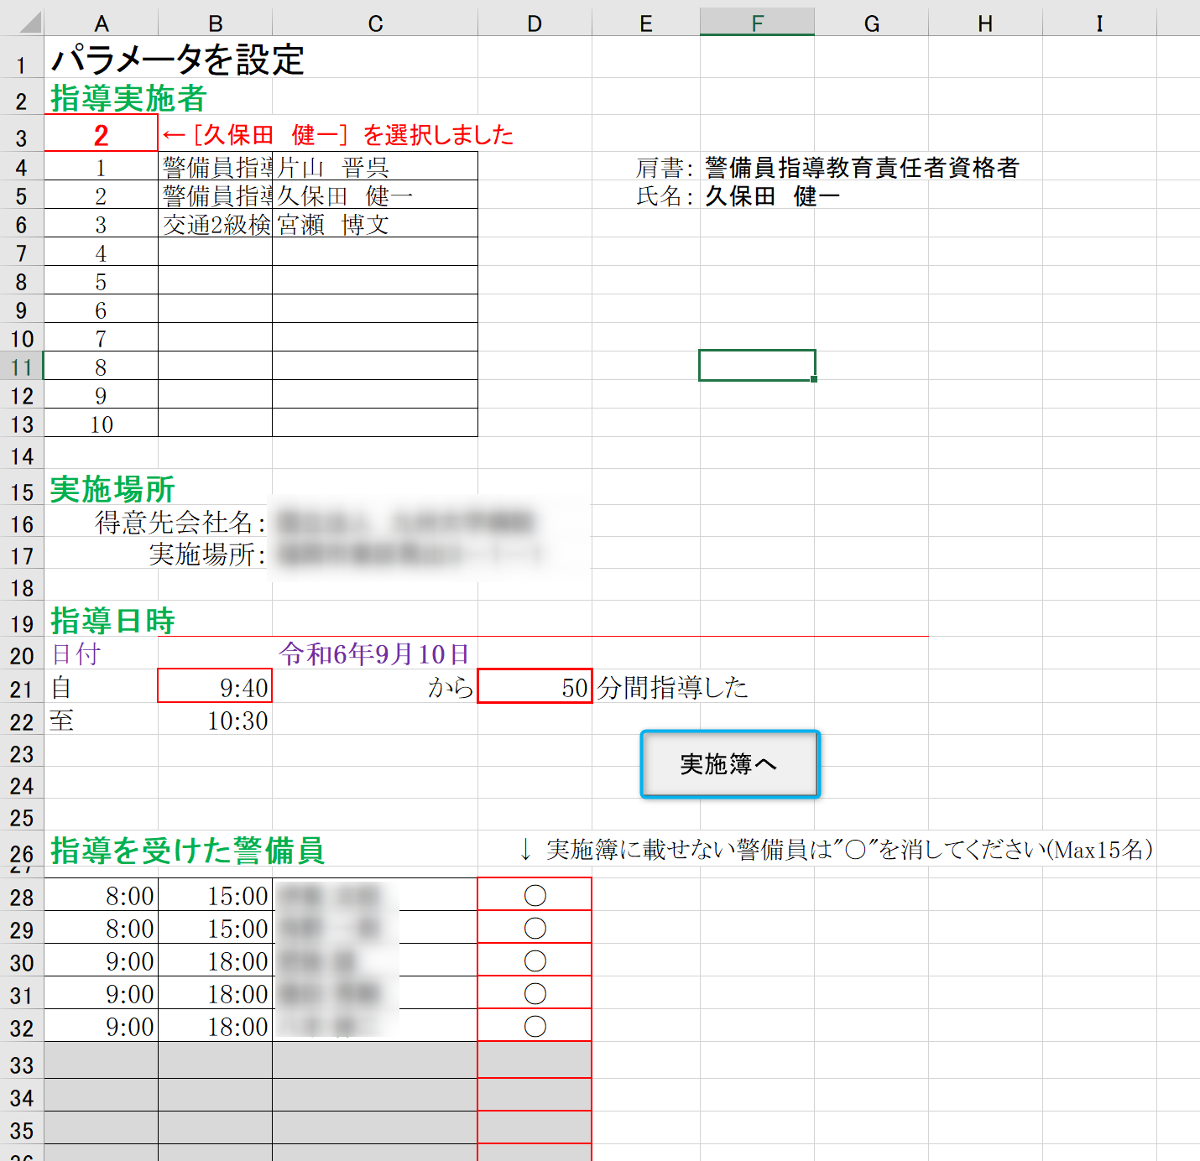Viewport: 1200px width, 1161px height.
Task: Select column F header
Action: [757, 23]
